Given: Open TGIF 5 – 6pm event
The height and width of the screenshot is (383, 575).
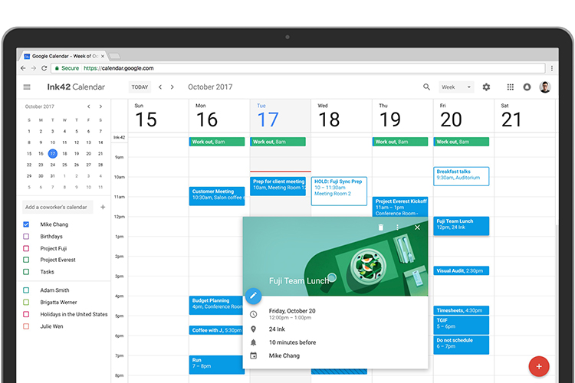Looking at the screenshot, I should click(x=462, y=325).
